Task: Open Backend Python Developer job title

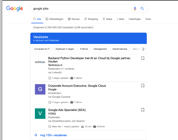Action: [x=89, y=60]
